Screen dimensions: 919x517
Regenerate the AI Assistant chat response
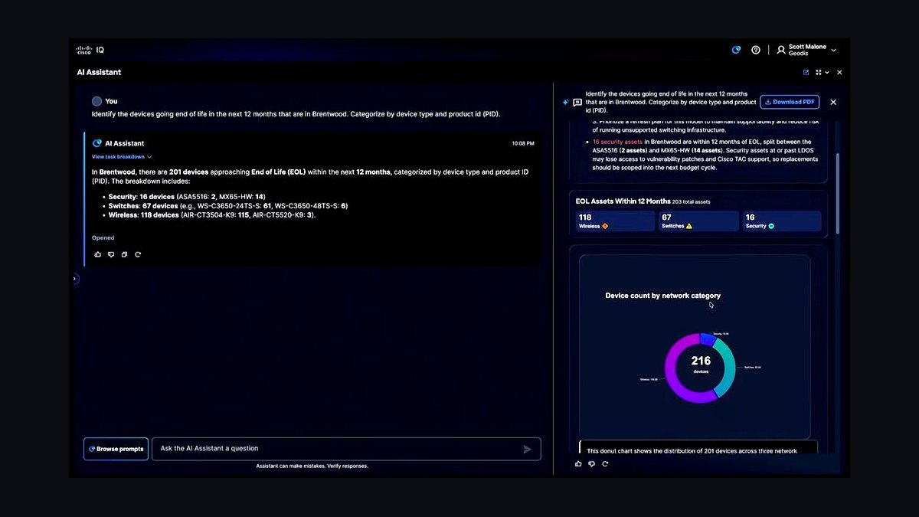point(138,254)
